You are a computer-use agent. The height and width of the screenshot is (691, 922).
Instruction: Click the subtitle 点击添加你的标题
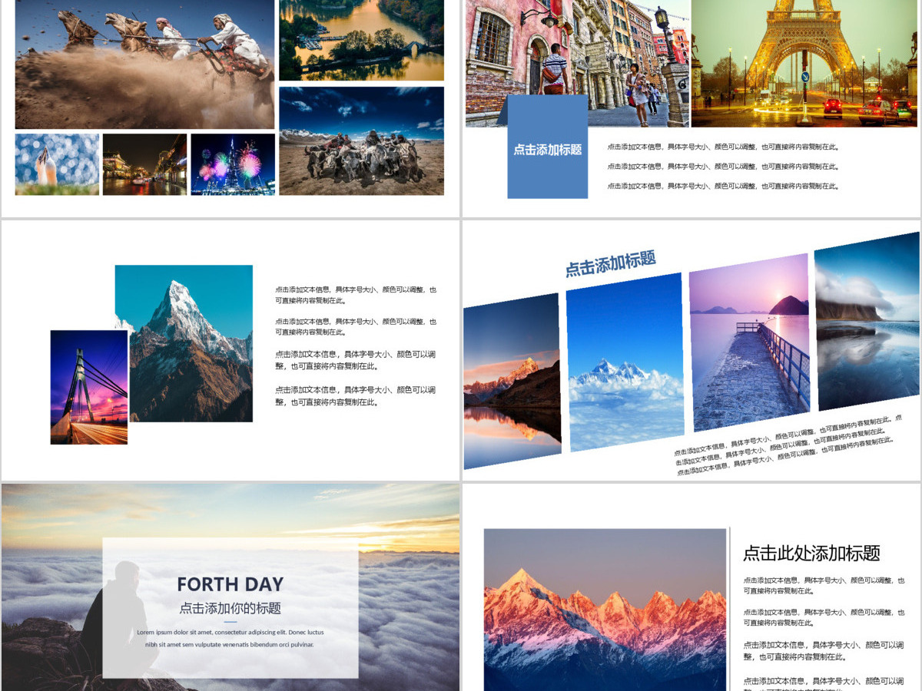230,608
